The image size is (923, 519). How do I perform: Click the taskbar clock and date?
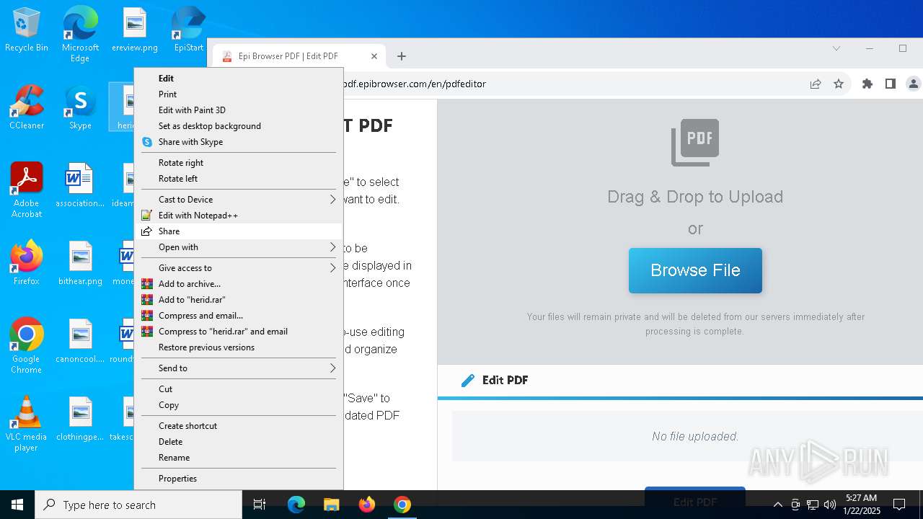pyautogui.click(x=862, y=505)
